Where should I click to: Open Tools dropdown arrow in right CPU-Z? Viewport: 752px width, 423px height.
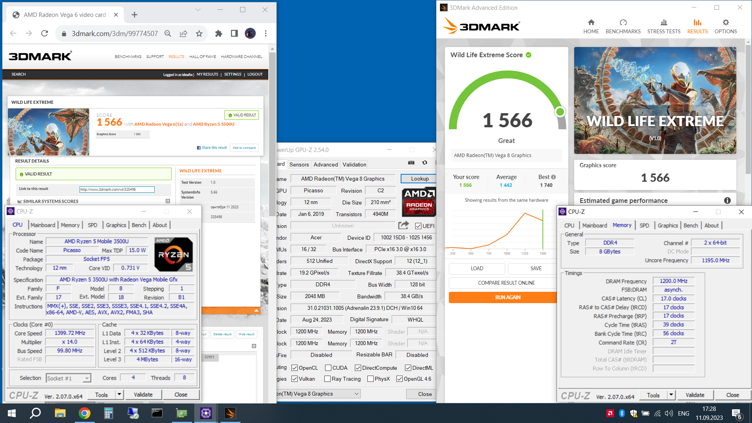pos(671,395)
